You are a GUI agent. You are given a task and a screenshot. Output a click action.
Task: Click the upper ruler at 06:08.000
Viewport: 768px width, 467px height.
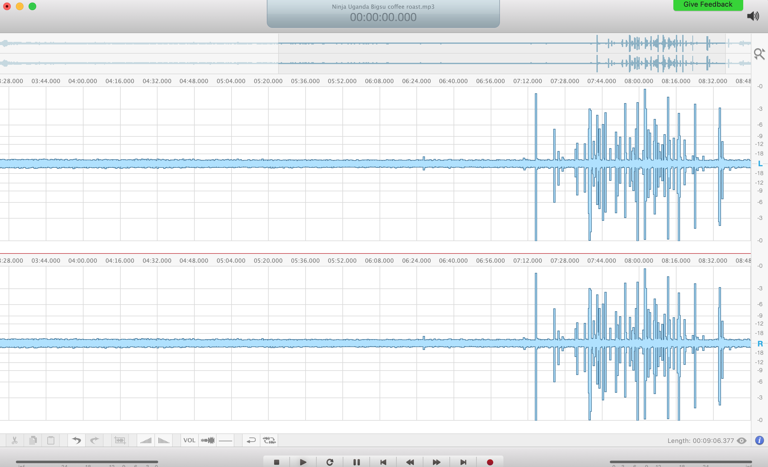click(379, 81)
